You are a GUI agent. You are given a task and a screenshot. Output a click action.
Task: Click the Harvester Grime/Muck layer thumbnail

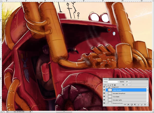[110, 93]
